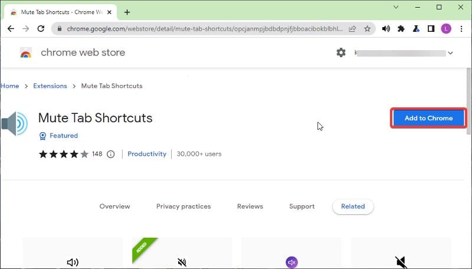Viewport: 472px width, 269px height.
Task: Click the star rating row
Action: click(x=64, y=155)
